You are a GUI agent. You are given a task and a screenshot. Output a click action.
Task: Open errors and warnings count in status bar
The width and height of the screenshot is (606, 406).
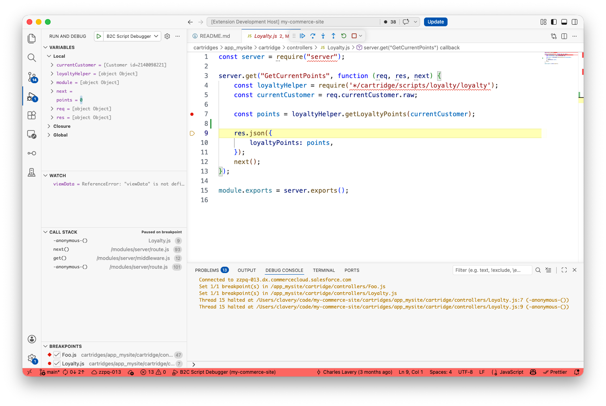point(153,372)
